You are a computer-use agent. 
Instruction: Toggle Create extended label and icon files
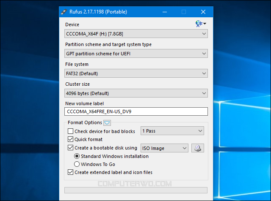pyautogui.click(x=70, y=172)
